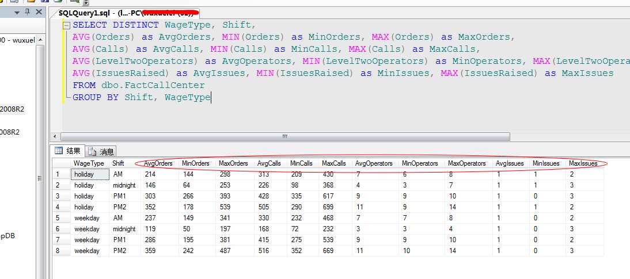Screen dimensions: 630x279
Task: Select the AvgIssues column header
Action: (510, 163)
